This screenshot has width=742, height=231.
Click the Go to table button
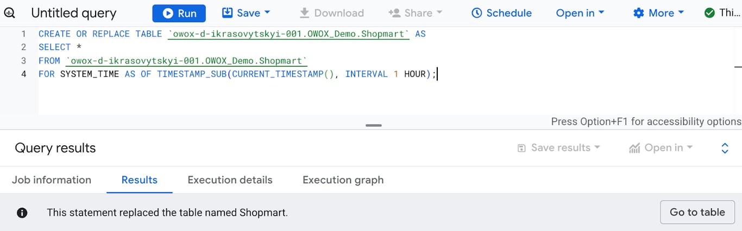[x=697, y=212]
